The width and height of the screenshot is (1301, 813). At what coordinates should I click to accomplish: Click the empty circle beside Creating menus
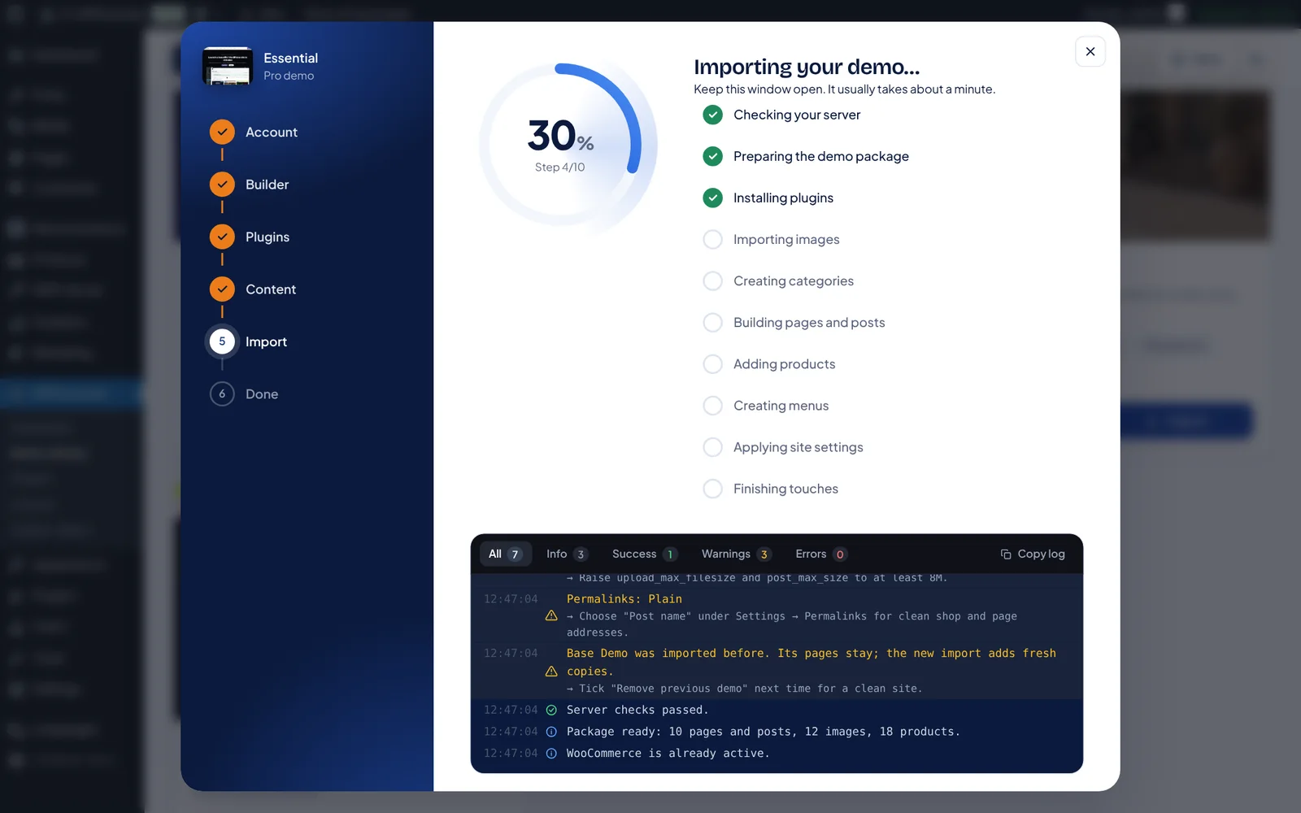click(712, 406)
